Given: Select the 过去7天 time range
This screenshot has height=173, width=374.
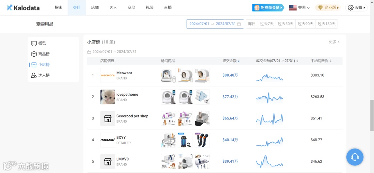Looking at the screenshot, I should click(267, 24).
